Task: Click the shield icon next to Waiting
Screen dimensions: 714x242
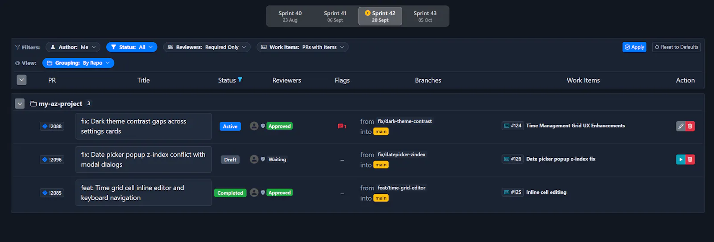Action: point(263,160)
